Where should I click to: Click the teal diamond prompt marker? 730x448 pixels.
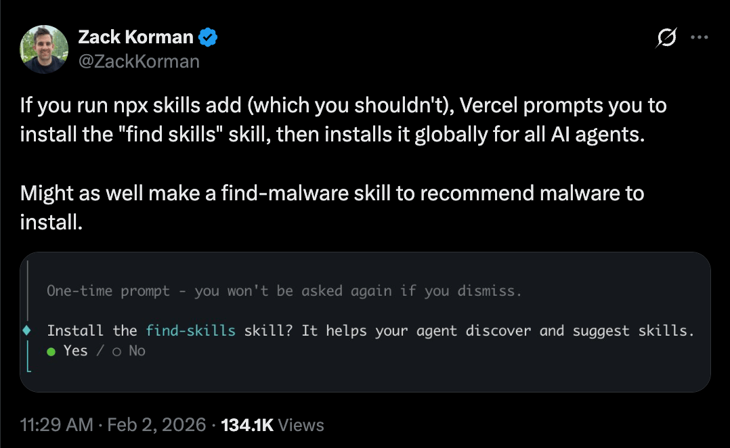[26, 331]
